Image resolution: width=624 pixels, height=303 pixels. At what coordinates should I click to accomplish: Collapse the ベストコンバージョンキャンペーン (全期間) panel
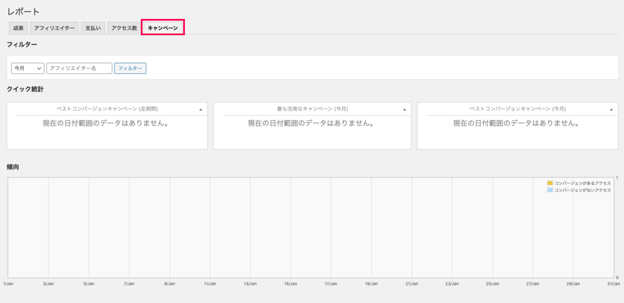(x=200, y=110)
